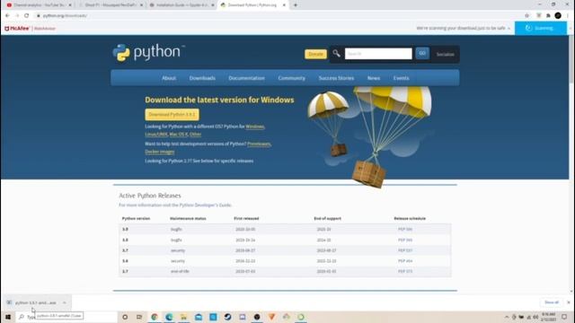Click the browser forward arrow
This screenshot has width=575, height=323.
point(17,16)
